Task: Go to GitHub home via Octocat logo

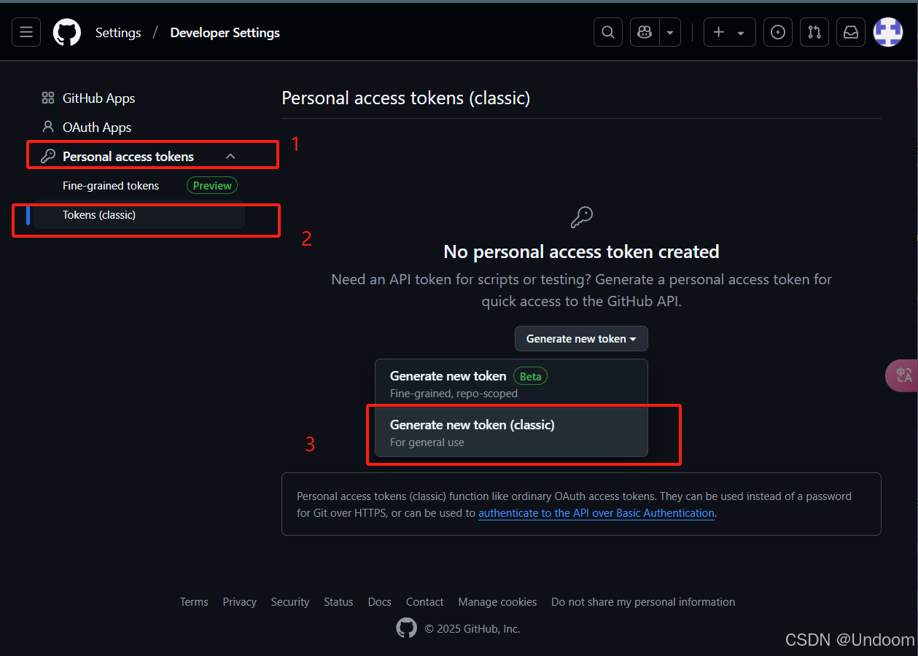Action: click(67, 33)
